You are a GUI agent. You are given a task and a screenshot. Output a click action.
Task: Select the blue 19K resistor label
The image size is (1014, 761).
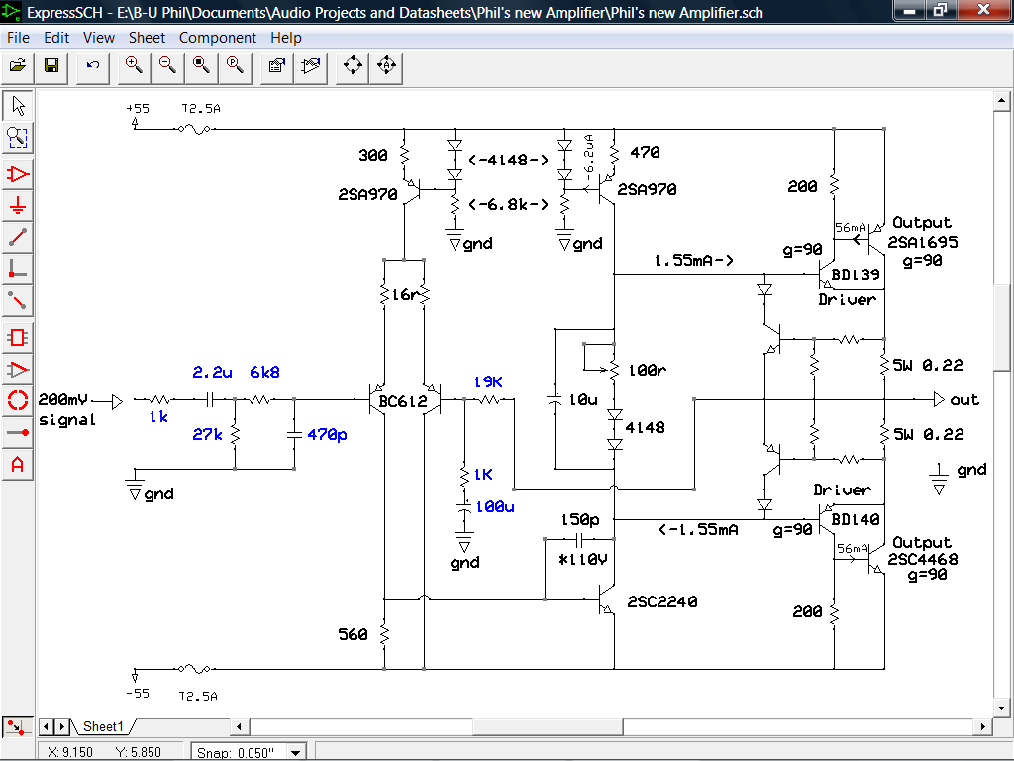pos(488,381)
